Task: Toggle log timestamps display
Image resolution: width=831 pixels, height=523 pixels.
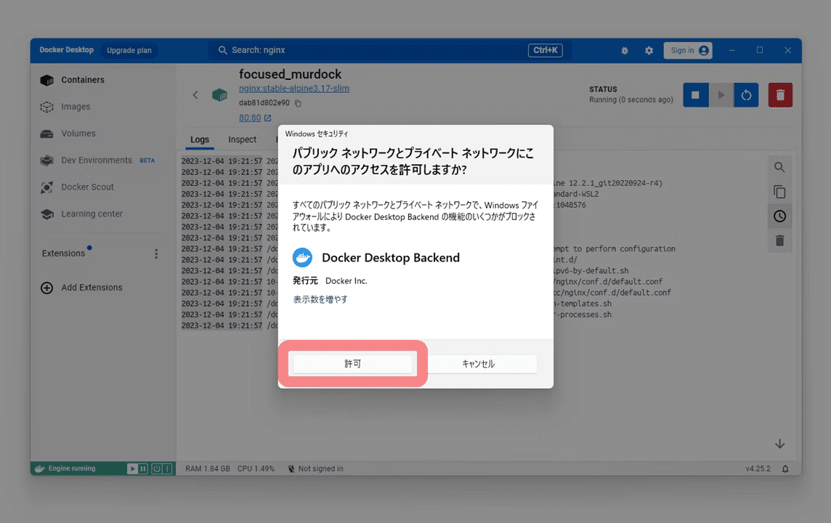Action: [779, 216]
